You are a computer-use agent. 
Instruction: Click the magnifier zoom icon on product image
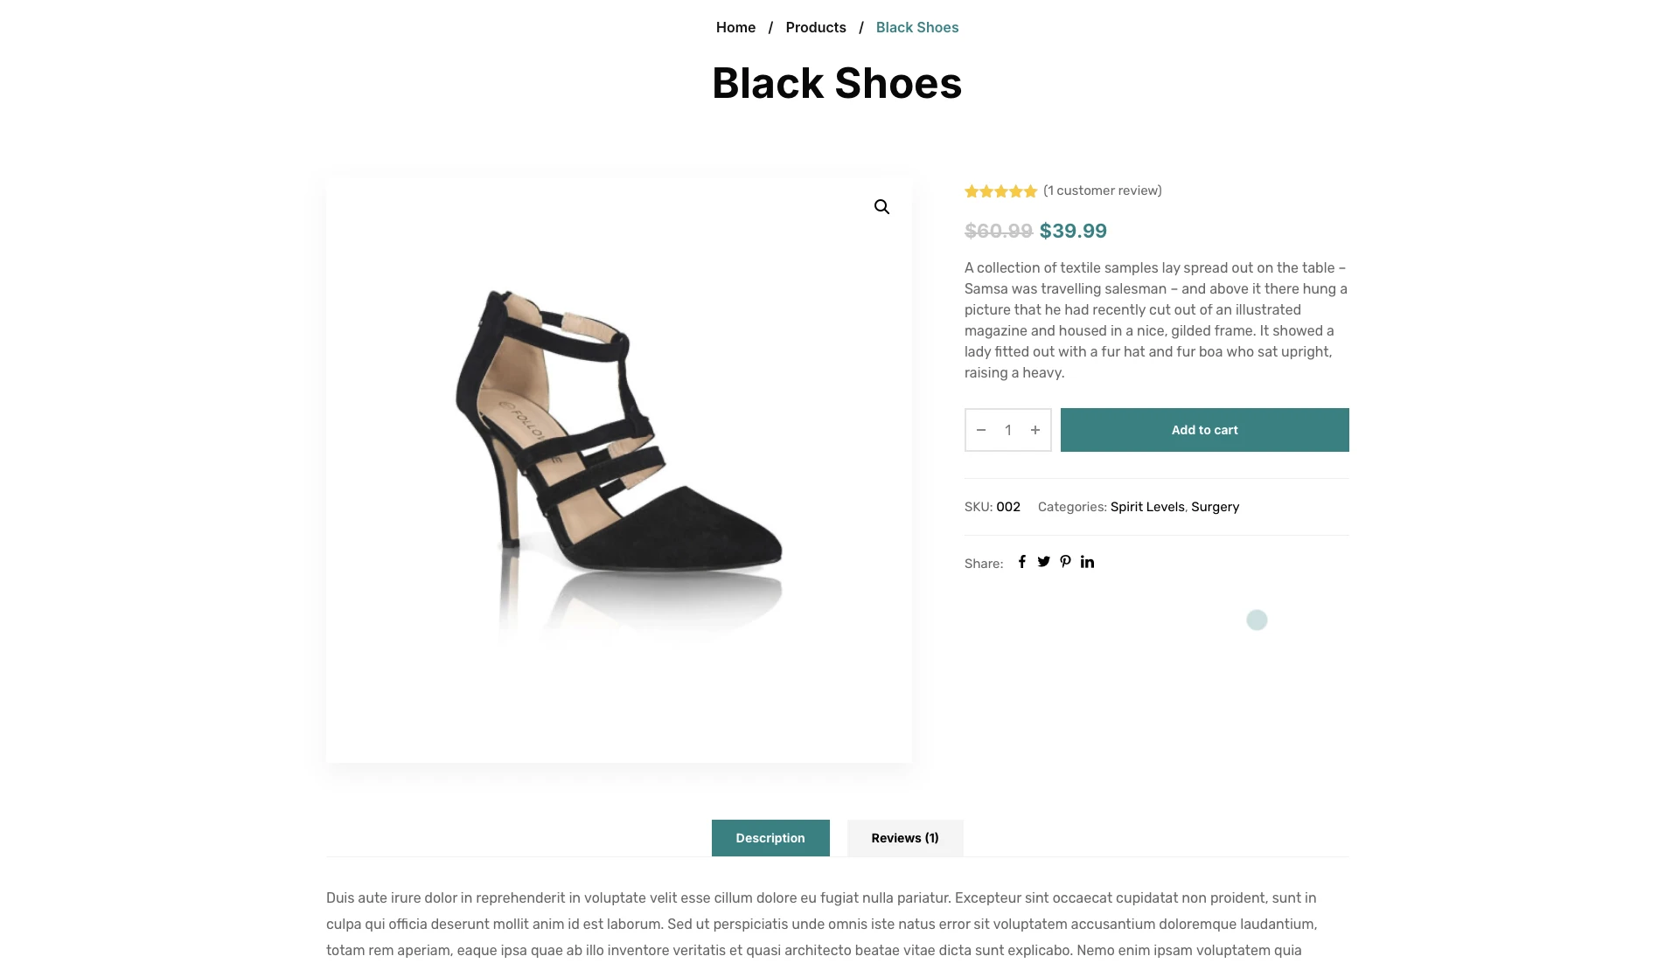click(881, 207)
